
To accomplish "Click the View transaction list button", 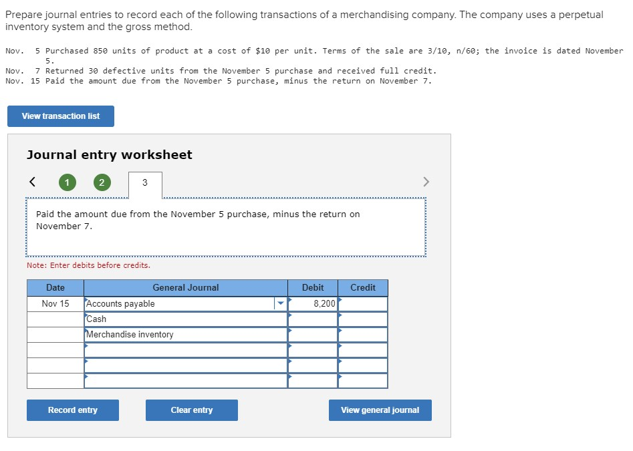I will (60, 116).
